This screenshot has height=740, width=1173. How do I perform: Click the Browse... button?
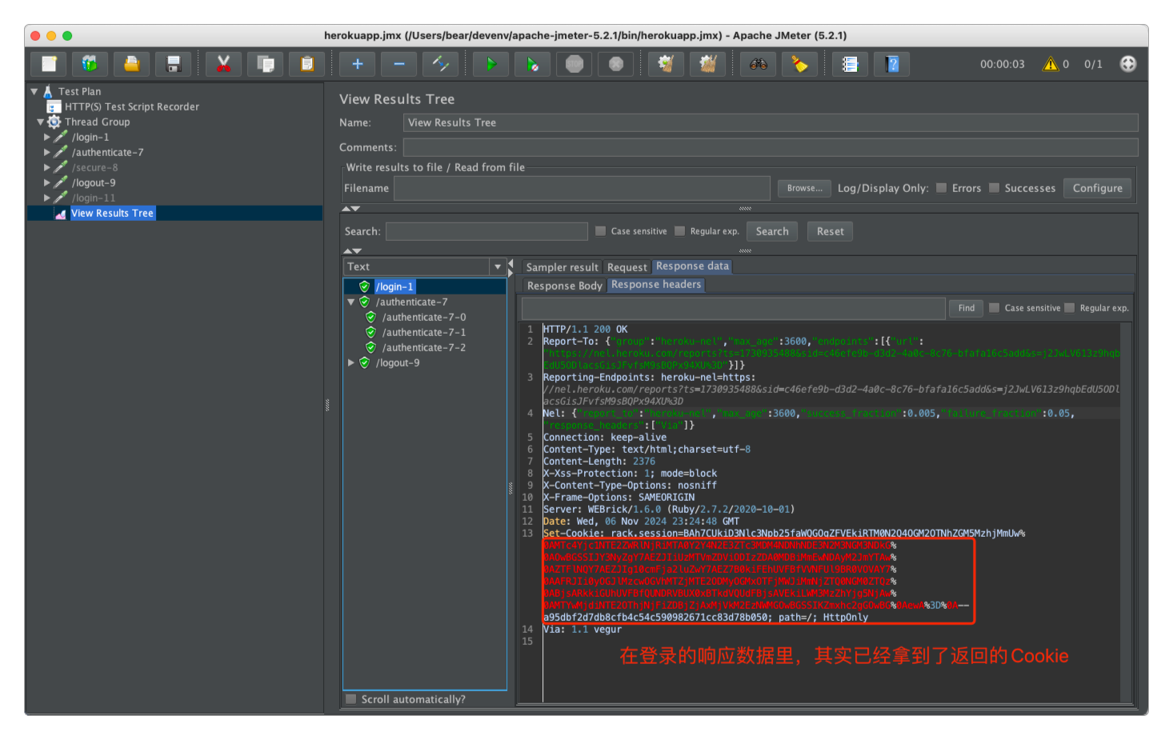click(x=804, y=188)
